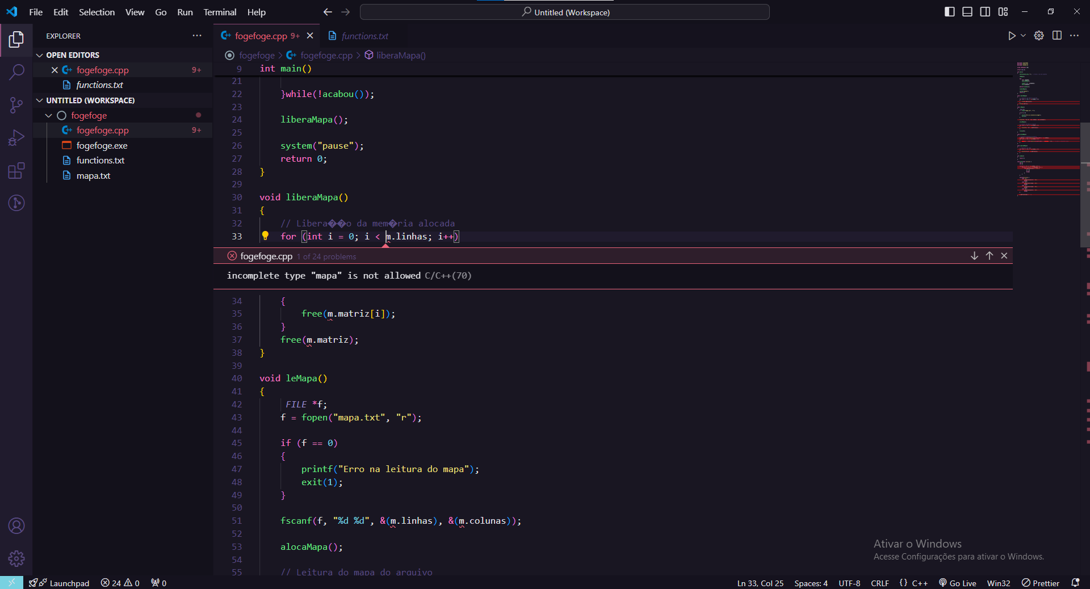The height and width of the screenshot is (589, 1090).
Task: Click the editor vertical scrollbar
Action: tap(1085, 184)
